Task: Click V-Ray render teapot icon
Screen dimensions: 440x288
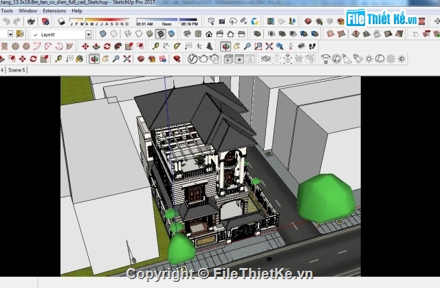Action: click(x=203, y=59)
